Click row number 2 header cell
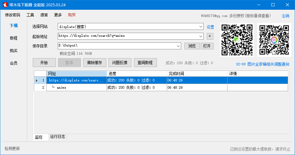295x155 pixels. pyautogui.click(x=40, y=87)
